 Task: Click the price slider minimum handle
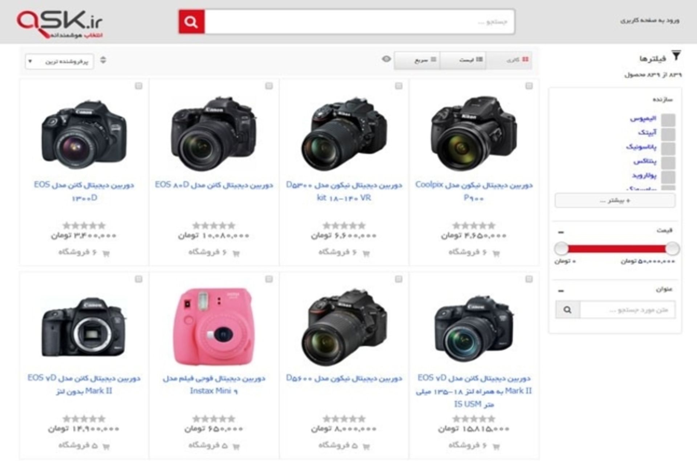pos(561,249)
